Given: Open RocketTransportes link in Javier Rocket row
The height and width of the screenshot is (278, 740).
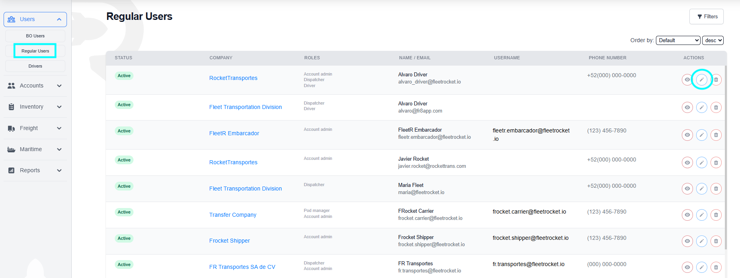Looking at the screenshot, I should (233, 162).
